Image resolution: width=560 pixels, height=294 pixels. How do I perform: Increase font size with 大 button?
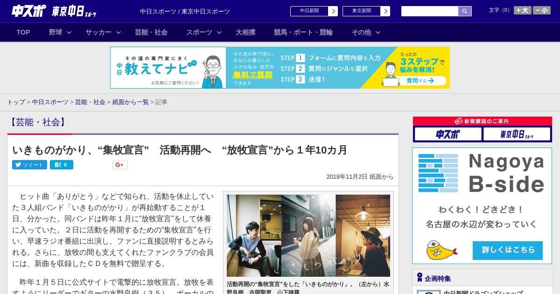point(523,10)
